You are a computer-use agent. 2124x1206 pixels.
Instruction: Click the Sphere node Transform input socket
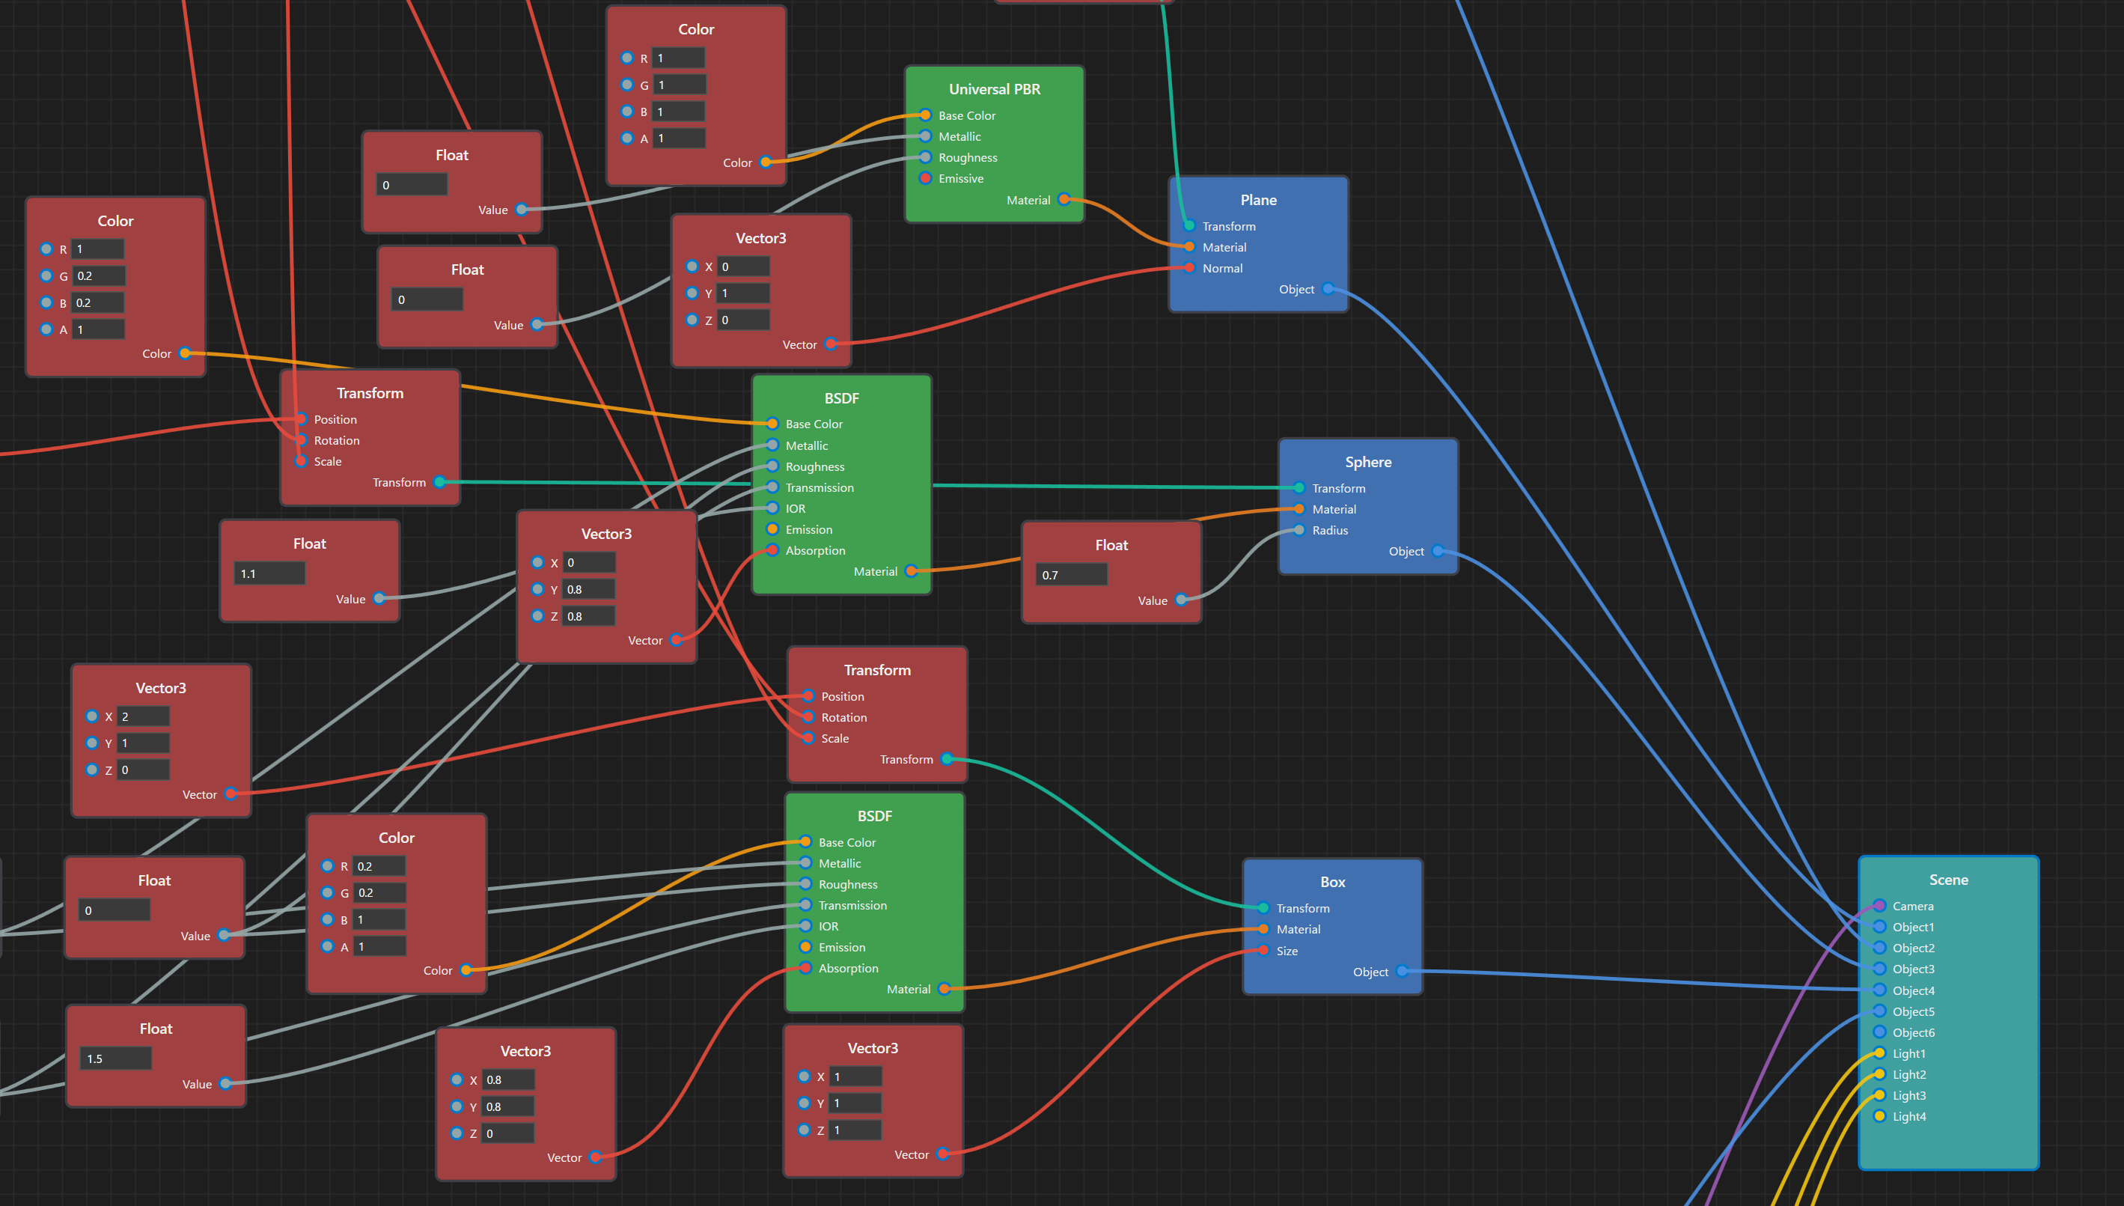(1298, 488)
